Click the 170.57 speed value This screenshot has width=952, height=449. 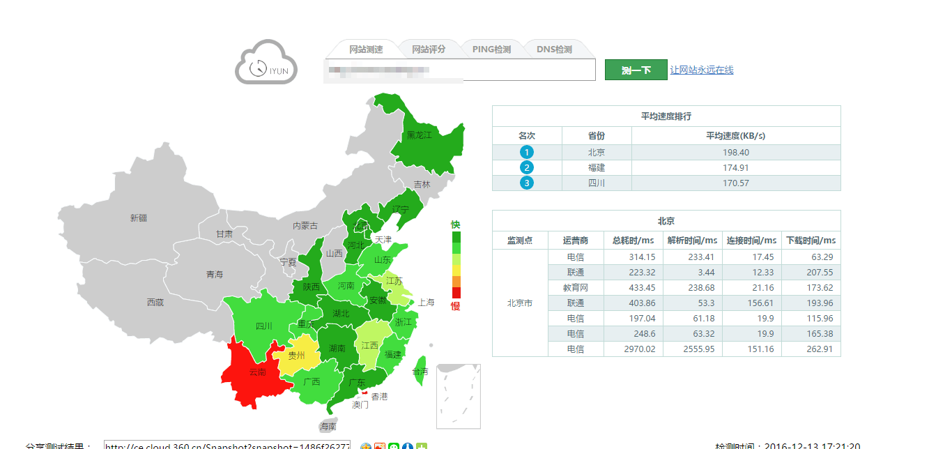point(736,183)
